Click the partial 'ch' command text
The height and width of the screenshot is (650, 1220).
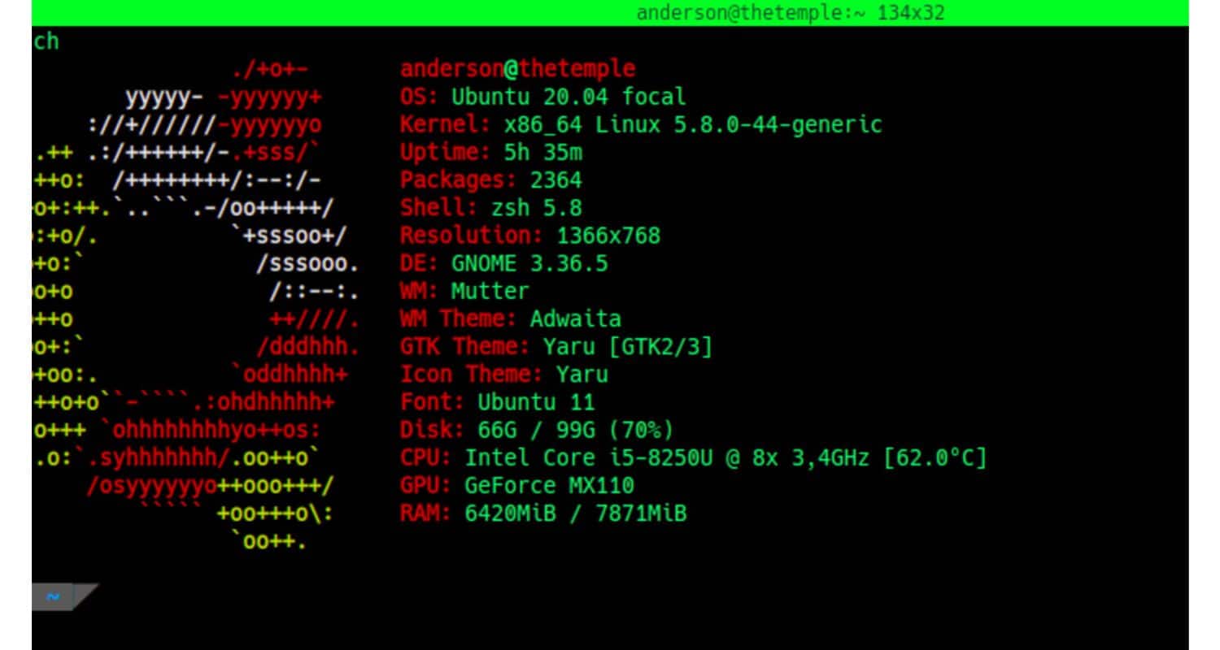point(46,41)
